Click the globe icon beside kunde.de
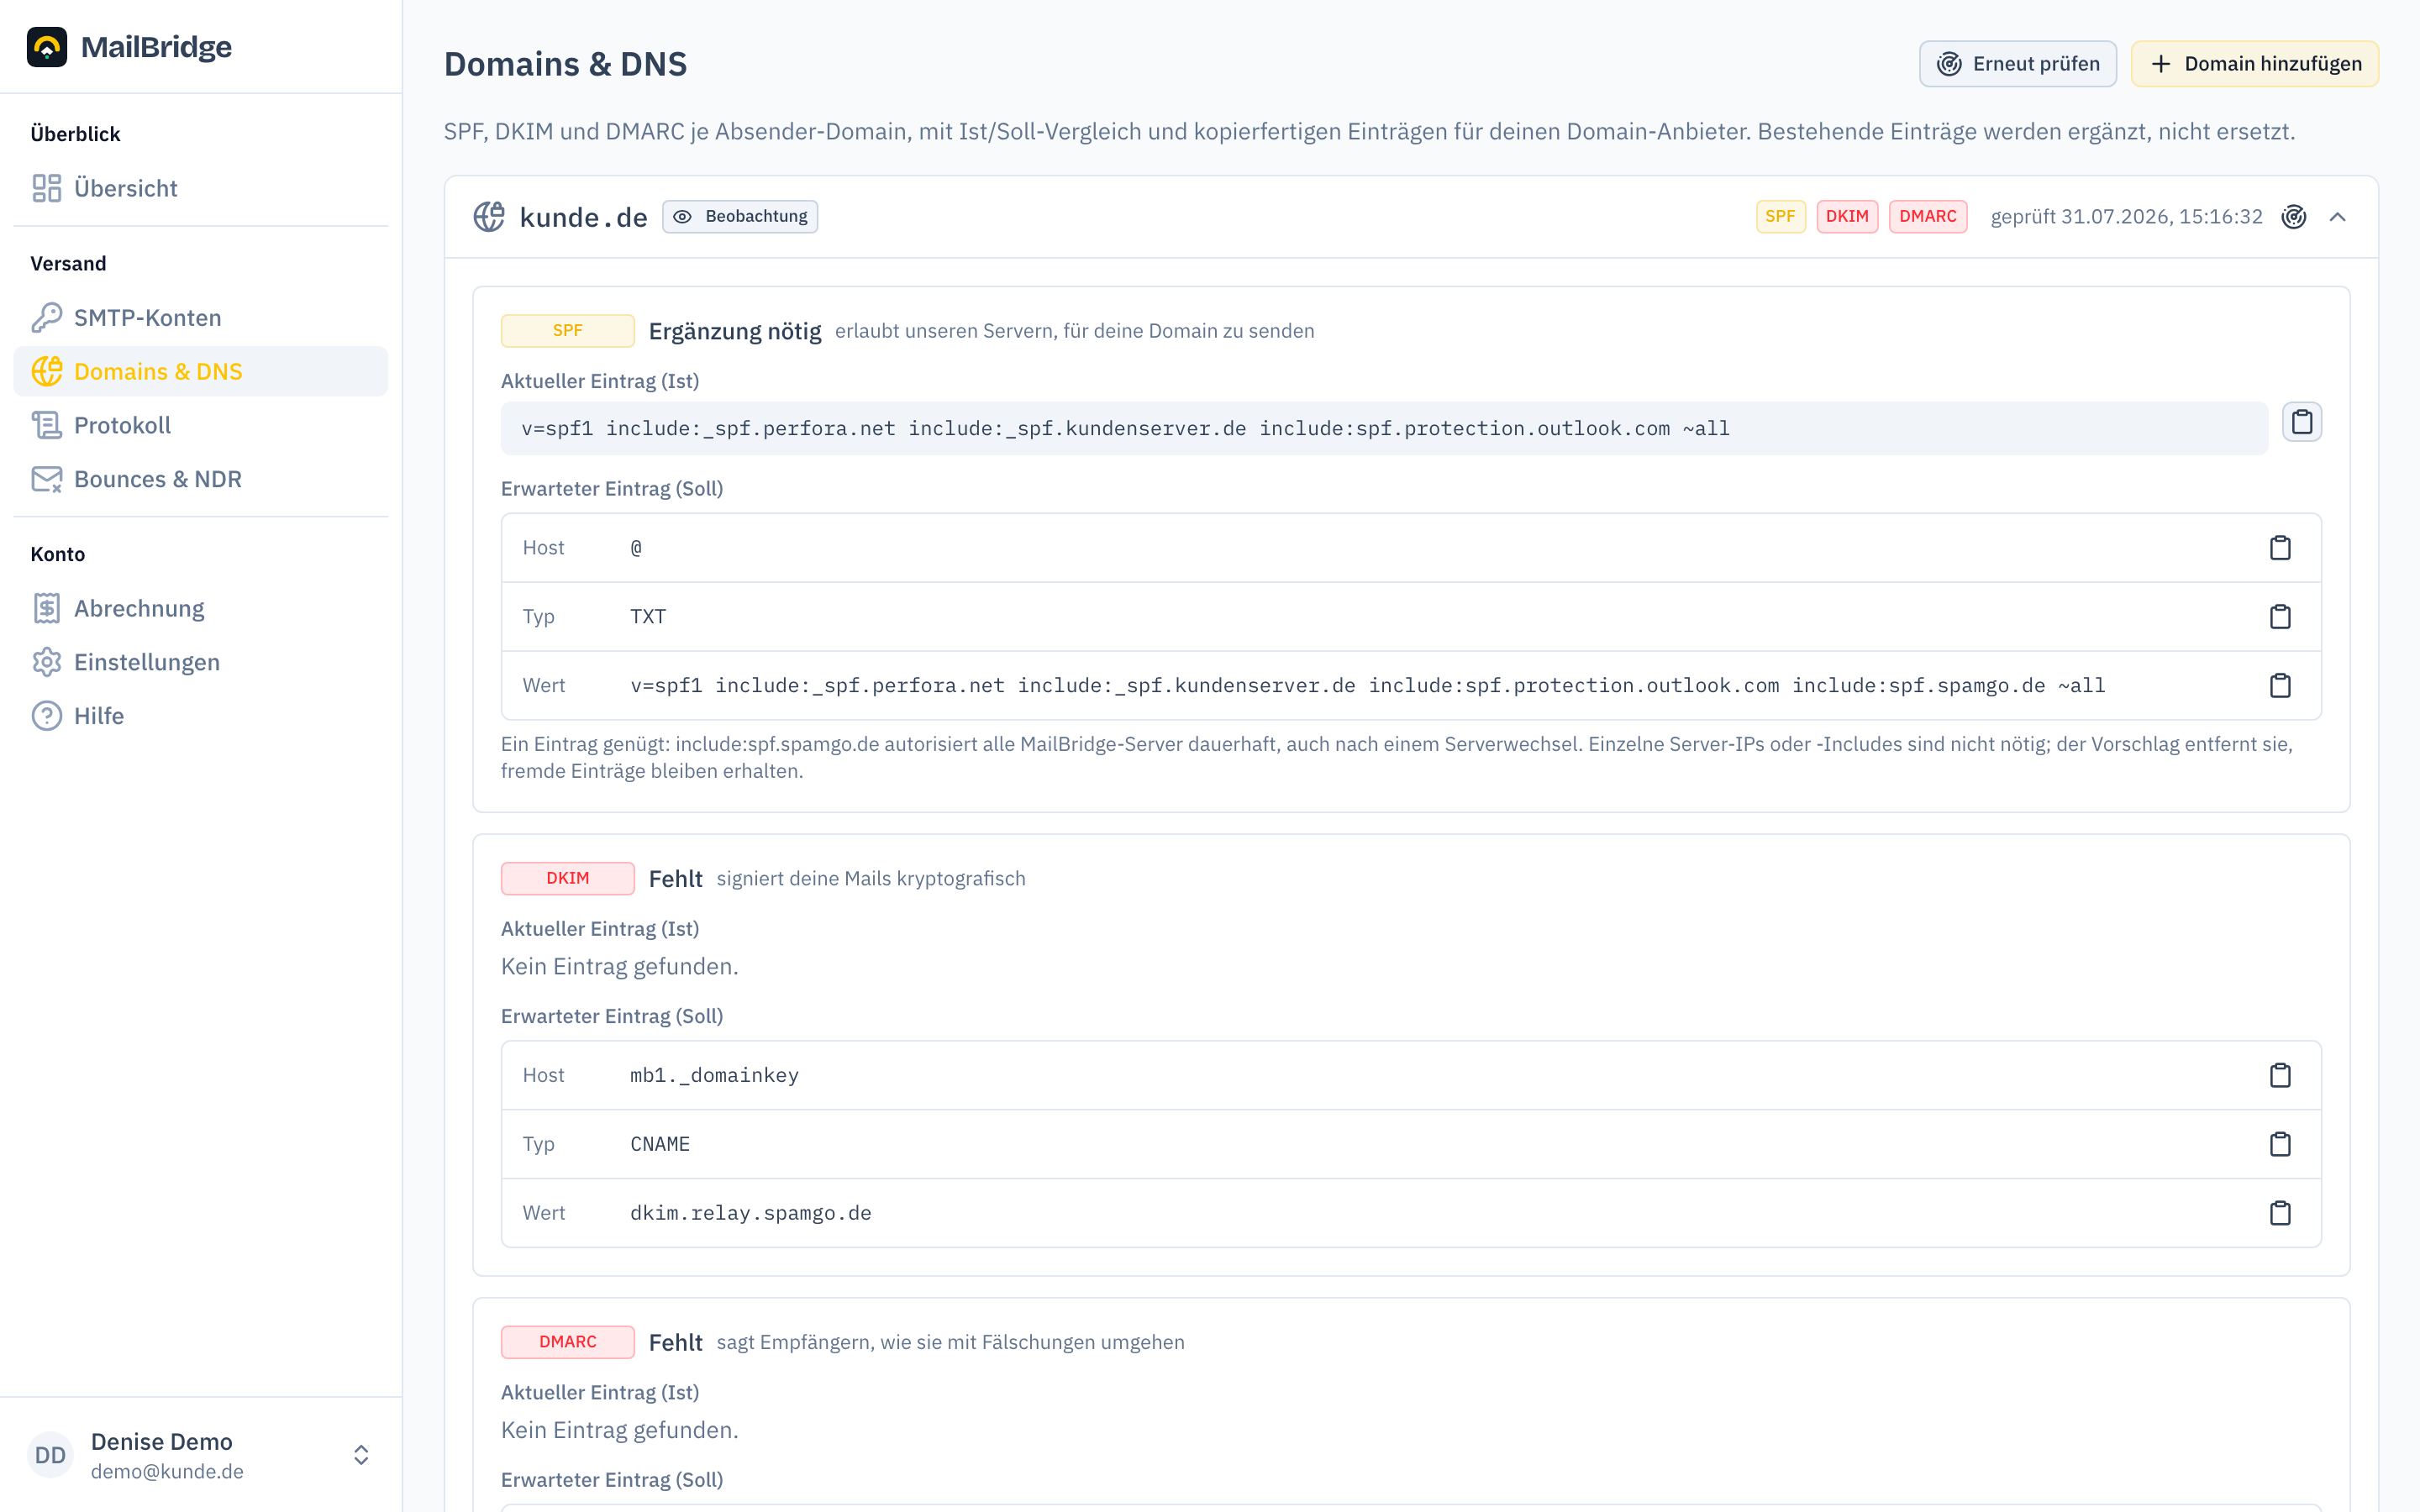The height and width of the screenshot is (1512, 2420). 489,216
